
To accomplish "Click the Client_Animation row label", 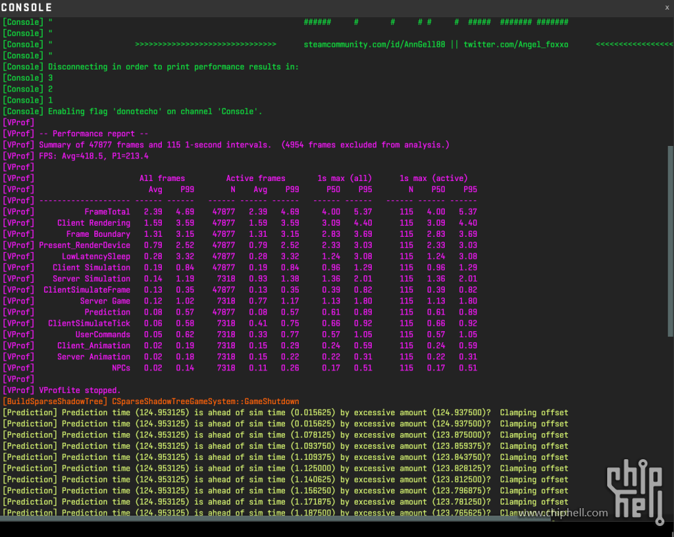I will point(94,346).
